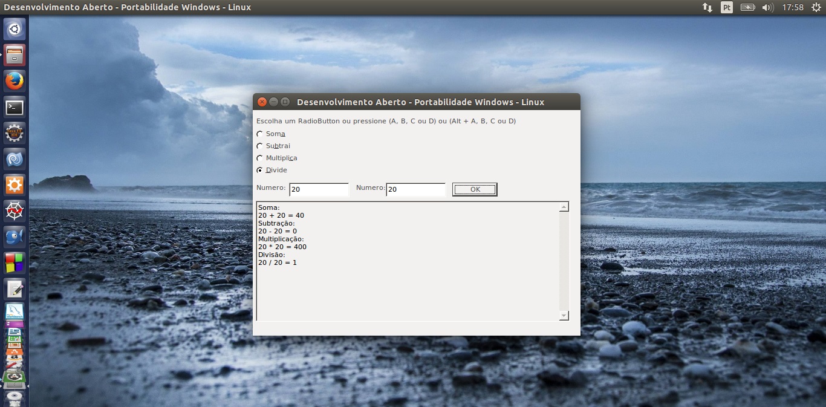Select the Soma radio button
Viewport: 826px width, 407px height.
(260, 134)
